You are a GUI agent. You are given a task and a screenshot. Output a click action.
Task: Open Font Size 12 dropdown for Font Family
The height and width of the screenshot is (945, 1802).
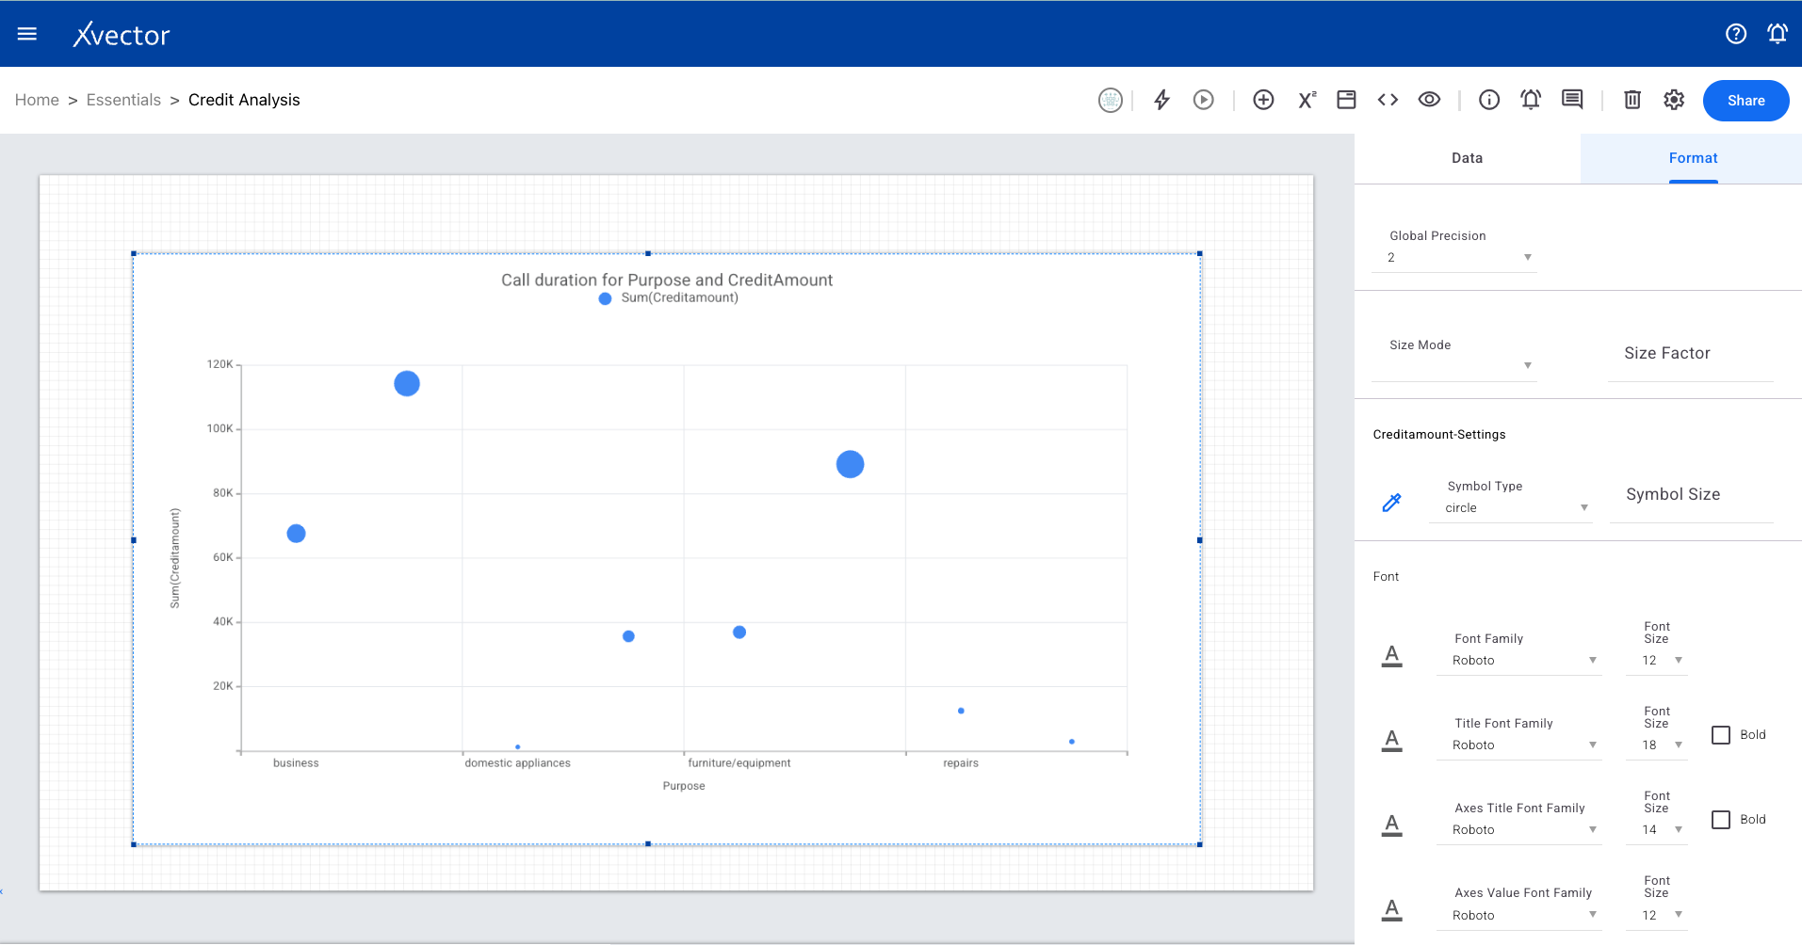[1656, 661]
